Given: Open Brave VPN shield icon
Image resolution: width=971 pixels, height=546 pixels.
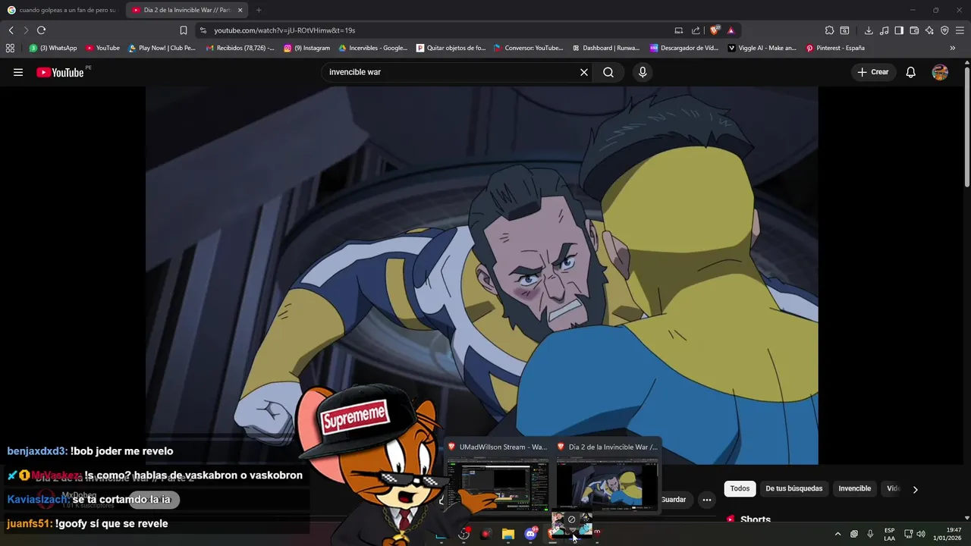Looking at the screenshot, I should [x=944, y=30].
